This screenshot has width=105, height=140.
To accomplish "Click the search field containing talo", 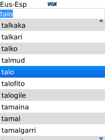I will [52, 14].
